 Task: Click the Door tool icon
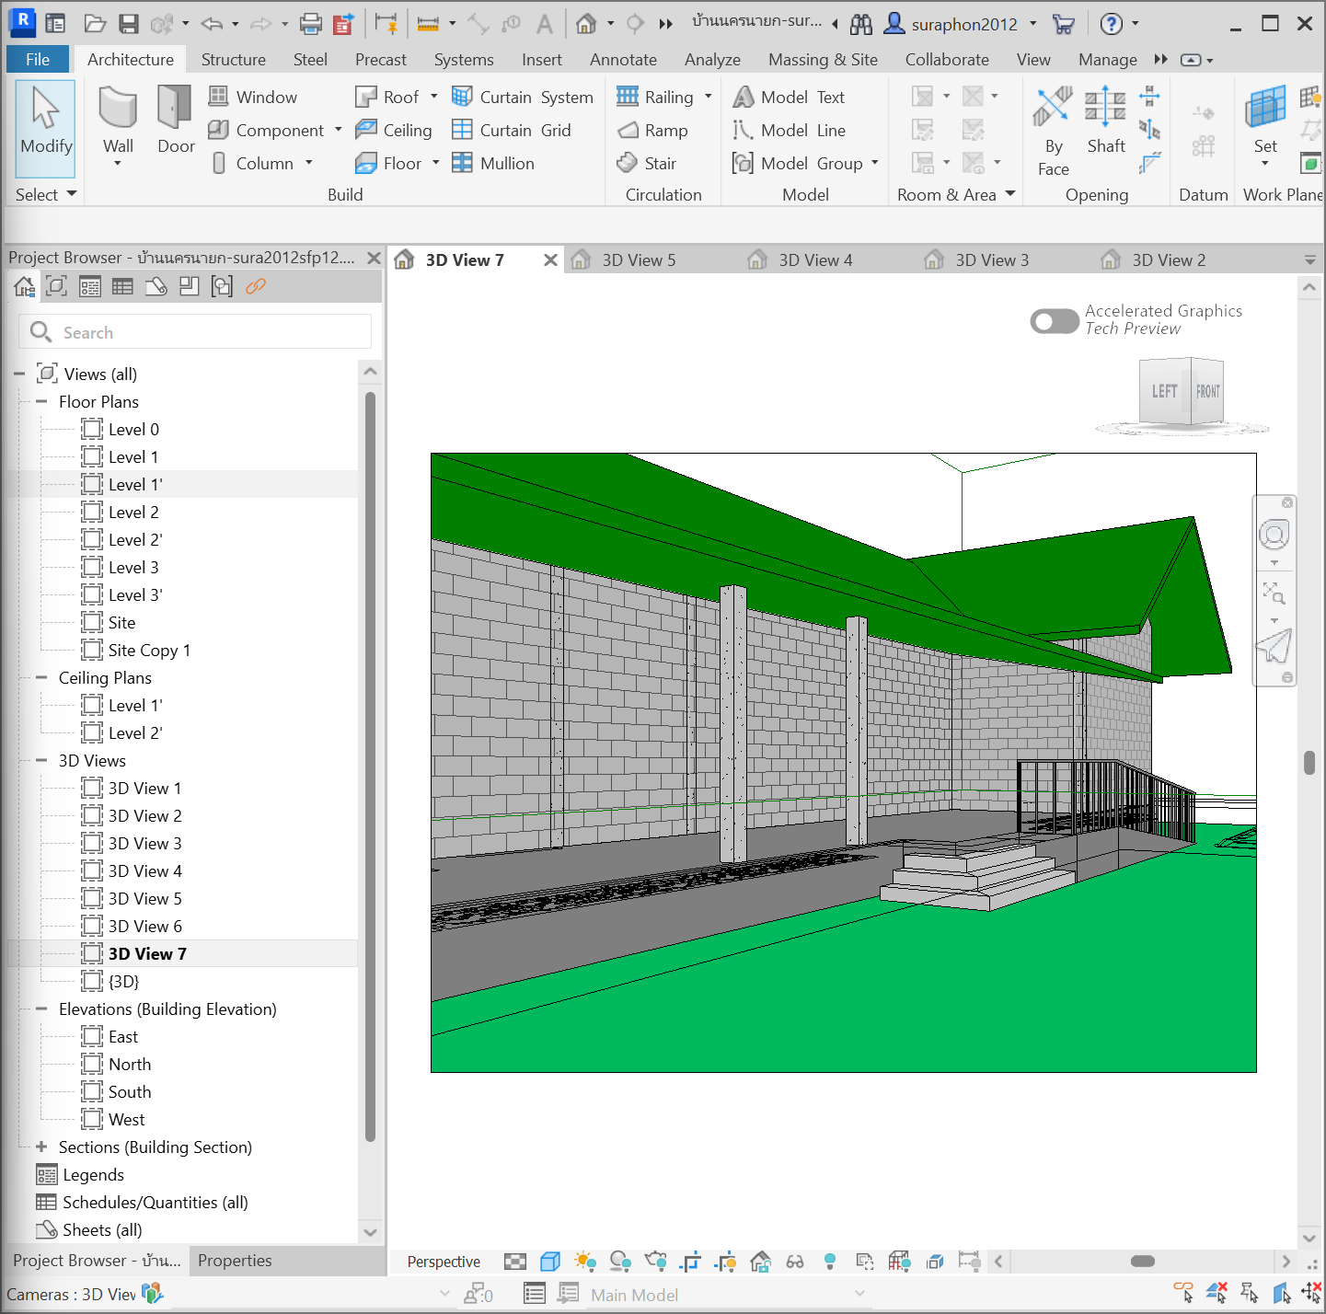point(175,109)
